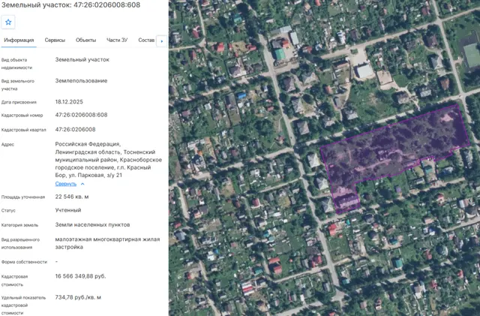
Task: Click the Землепользование value
Action: [x=81, y=81]
